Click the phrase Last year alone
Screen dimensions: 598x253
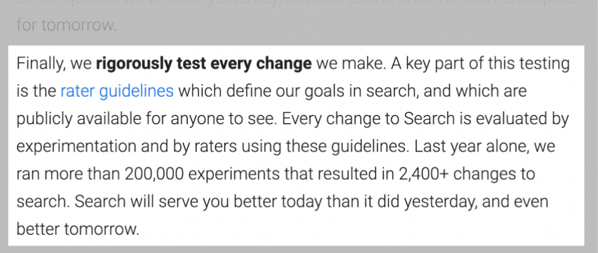pos(469,147)
